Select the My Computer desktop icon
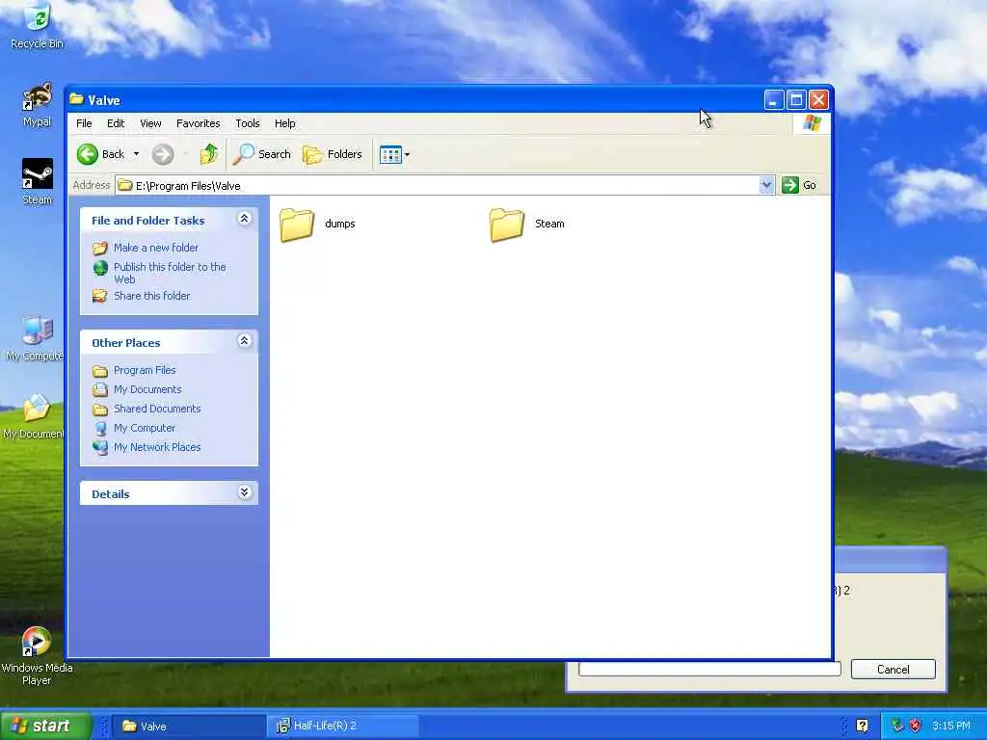987x740 pixels. click(35, 338)
